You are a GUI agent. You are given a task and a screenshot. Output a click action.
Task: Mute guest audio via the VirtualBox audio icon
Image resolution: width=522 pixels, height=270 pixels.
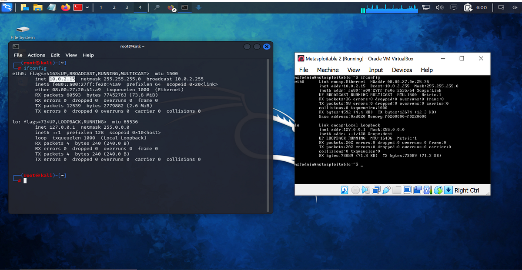(x=366, y=190)
